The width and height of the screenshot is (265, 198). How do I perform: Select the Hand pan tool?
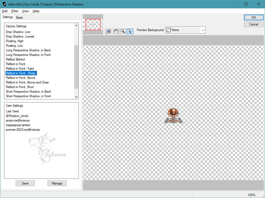click(116, 31)
